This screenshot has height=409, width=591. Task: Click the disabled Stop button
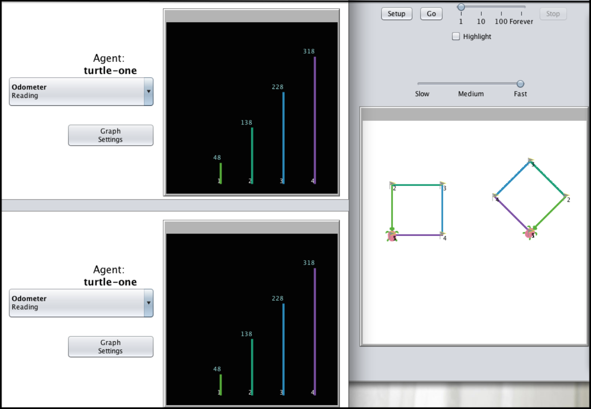click(553, 14)
